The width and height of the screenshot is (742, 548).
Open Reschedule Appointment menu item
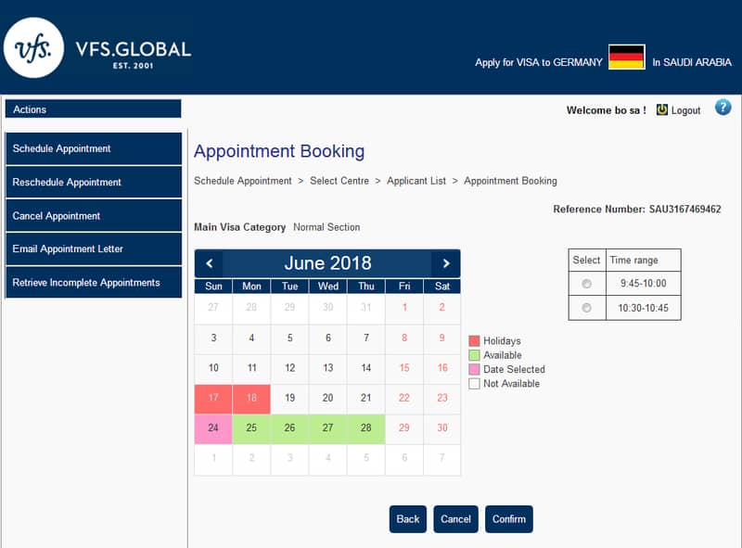(x=94, y=182)
